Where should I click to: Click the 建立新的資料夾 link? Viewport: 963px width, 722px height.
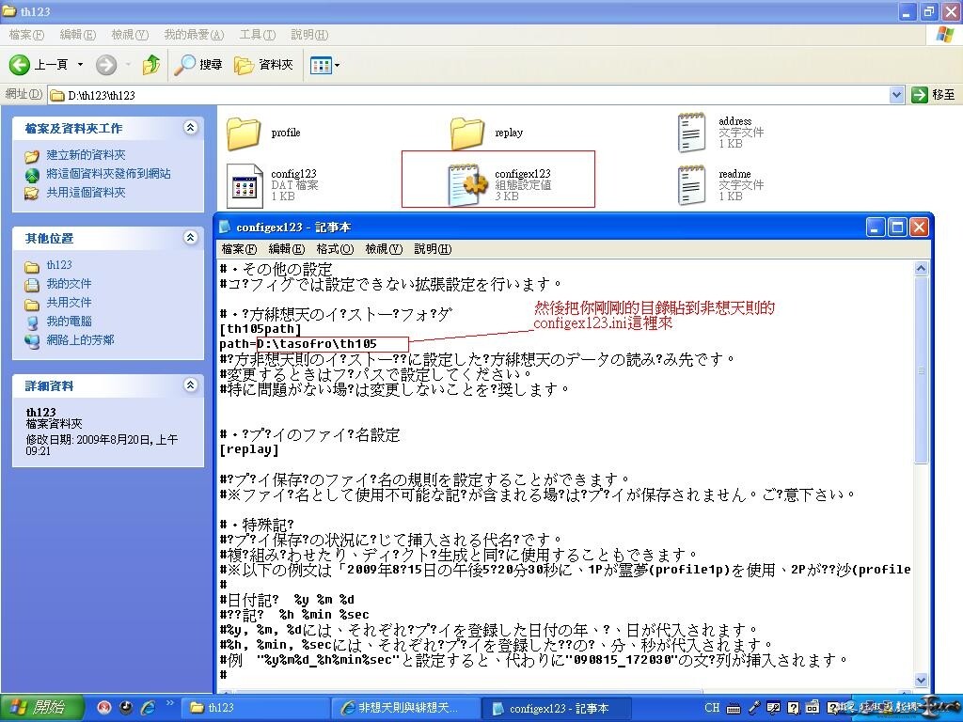[86, 155]
